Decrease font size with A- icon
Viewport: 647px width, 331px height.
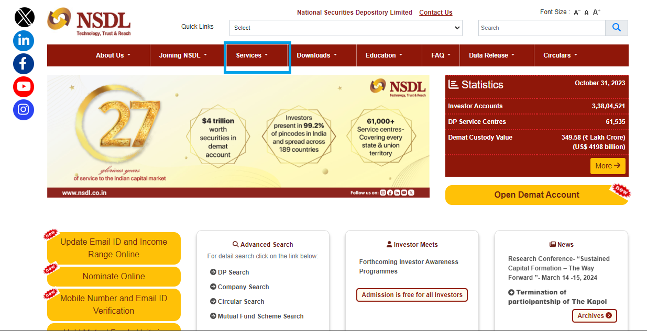577,12
